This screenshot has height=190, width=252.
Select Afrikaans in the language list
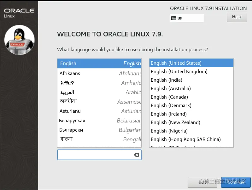[99, 73]
